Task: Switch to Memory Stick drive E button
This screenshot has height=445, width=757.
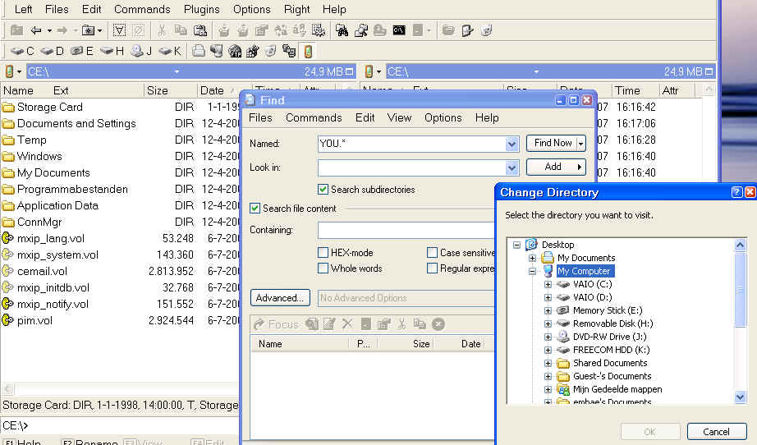Action: [81, 51]
